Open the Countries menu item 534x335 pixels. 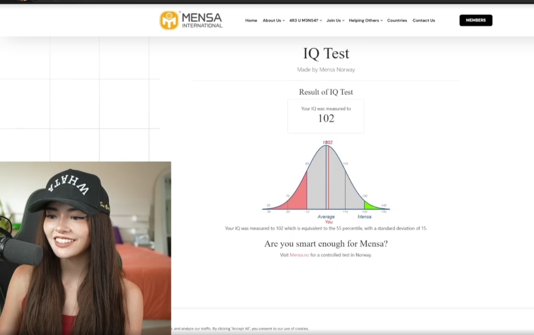click(397, 20)
